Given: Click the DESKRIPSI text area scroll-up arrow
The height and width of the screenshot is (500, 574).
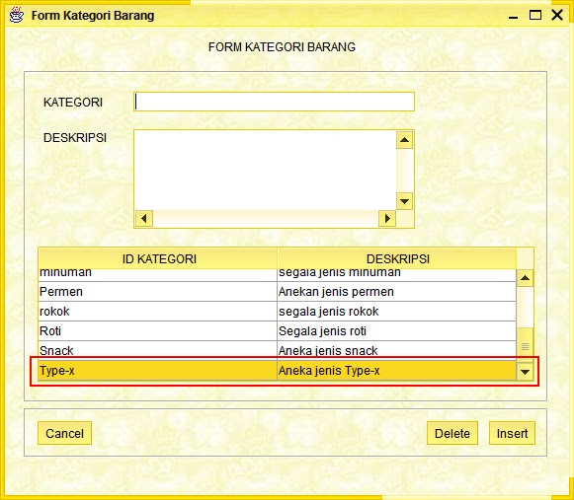Looking at the screenshot, I should pyautogui.click(x=404, y=140).
